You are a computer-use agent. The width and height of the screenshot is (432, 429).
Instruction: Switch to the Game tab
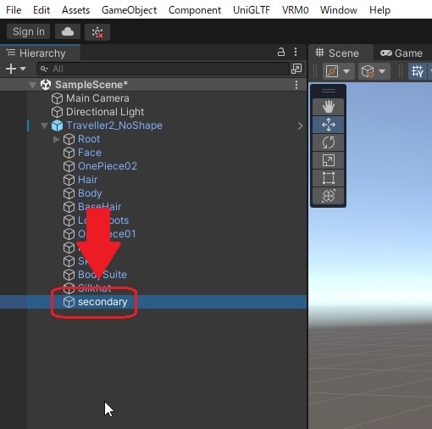click(x=402, y=53)
